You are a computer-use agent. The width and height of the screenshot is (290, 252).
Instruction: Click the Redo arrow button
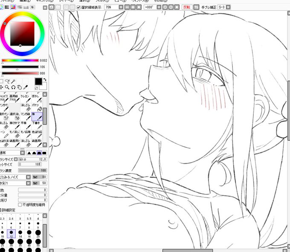pyautogui.click(x=58, y=7)
